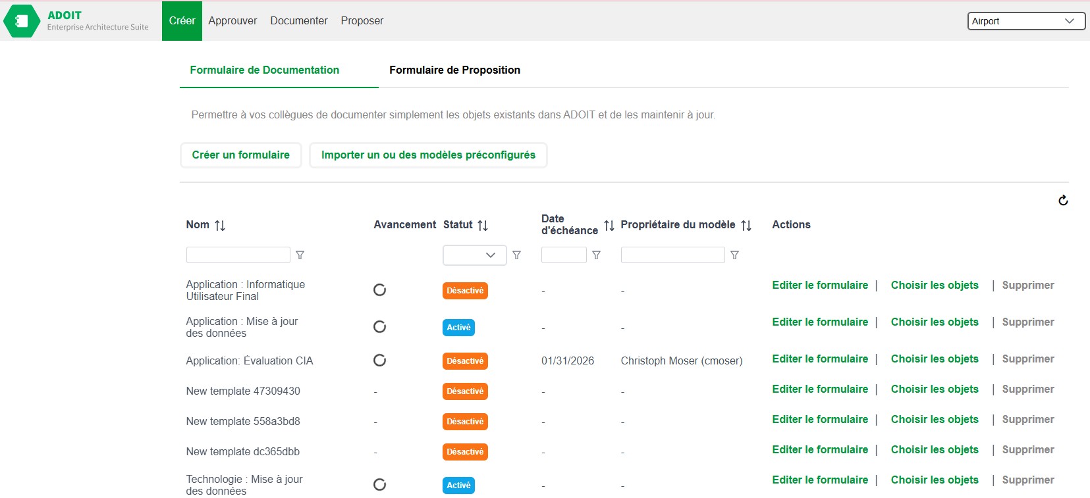Focus the Propriétaire du modèle filter field
This screenshot has width=1090, height=498.
click(x=672, y=255)
